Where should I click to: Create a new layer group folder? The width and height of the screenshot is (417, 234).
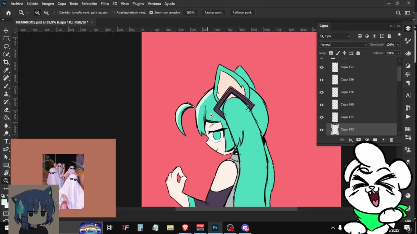click(375, 140)
